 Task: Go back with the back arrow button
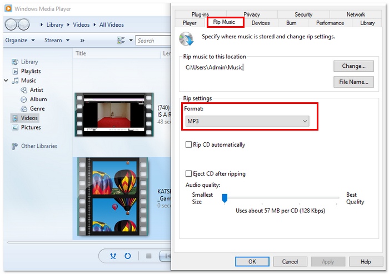click(x=11, y=24)
